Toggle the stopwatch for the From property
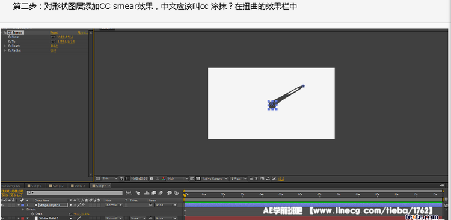Viewport: 451px width, 220px height. (10, 37)
